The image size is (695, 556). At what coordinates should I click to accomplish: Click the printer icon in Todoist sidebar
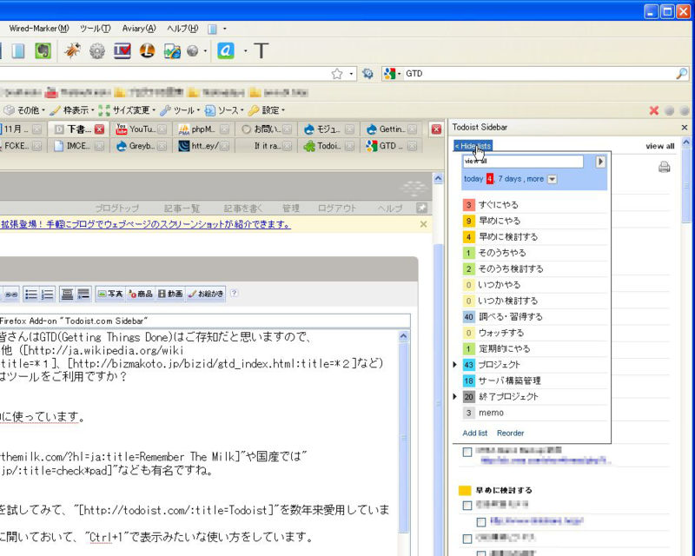(x=664, y=167)
